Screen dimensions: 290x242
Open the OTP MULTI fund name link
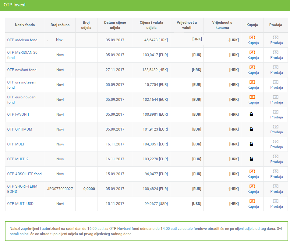[16, 144]
